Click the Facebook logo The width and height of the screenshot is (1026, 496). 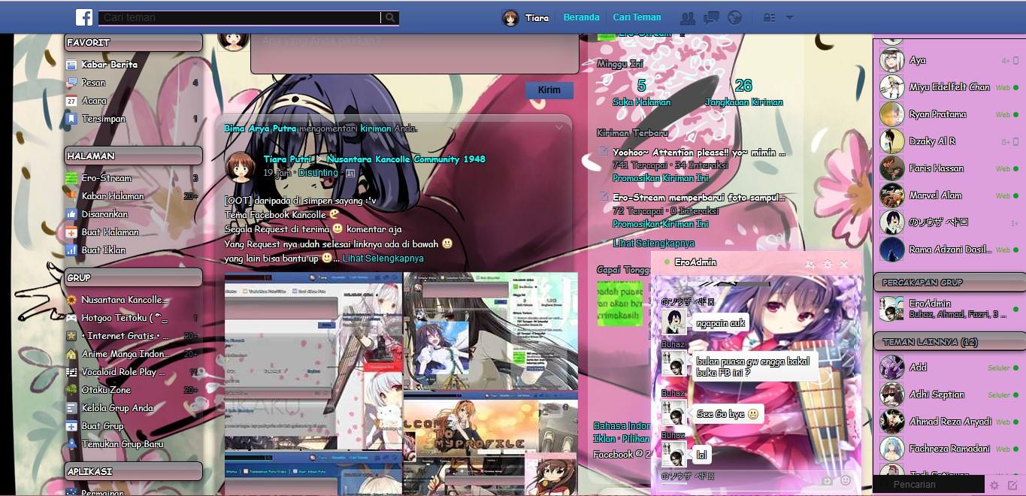[83, 17]
